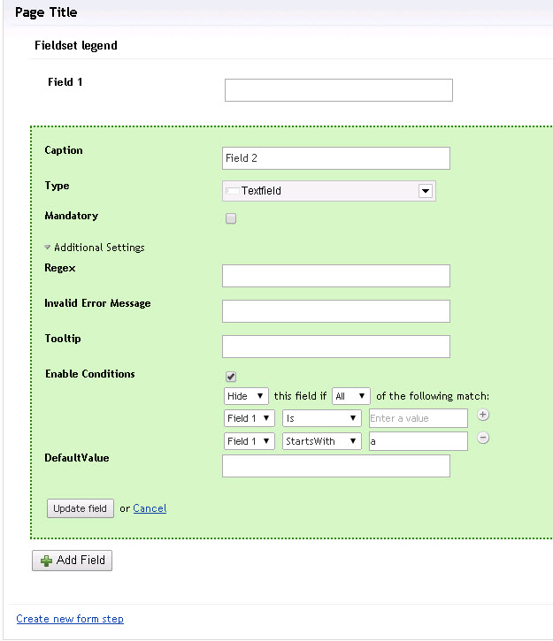This screenshot has height=641, width=553.
Task: Open the Type dropdown showing Textfield
Action: pyautogui.click(x=328, y=191)
